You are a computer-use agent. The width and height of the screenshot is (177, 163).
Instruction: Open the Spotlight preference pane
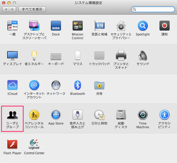coord(143,26)
